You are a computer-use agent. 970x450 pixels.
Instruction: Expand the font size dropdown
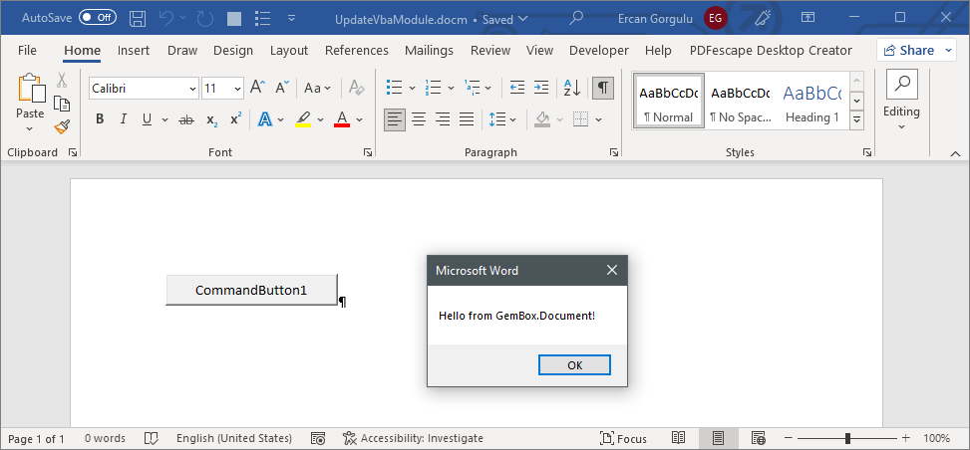click(x=237, y=89)
